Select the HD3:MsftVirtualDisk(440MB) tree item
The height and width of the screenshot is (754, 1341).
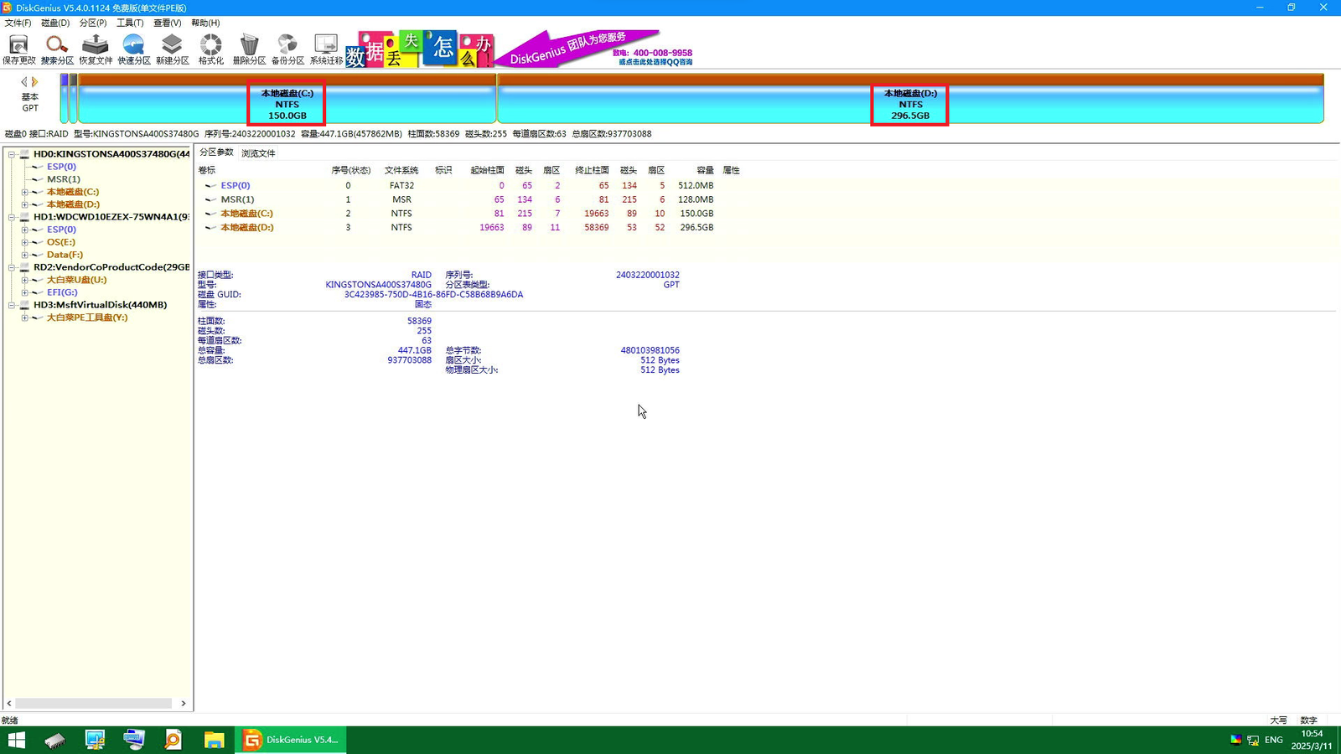(100, 305)
